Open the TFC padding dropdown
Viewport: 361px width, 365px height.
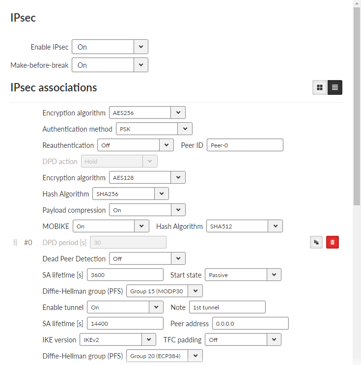(243, 339)
